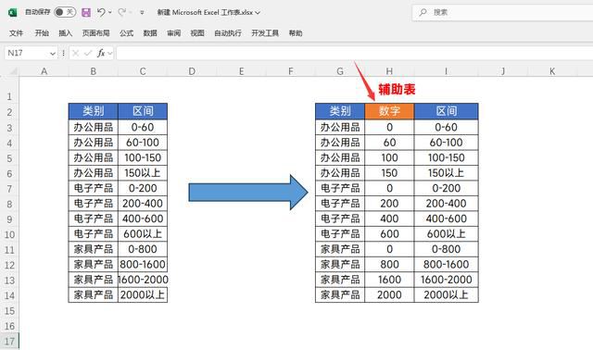Viewport: 593px width, 350px height.
Task: Select column K header
Action: coord(552,71)
